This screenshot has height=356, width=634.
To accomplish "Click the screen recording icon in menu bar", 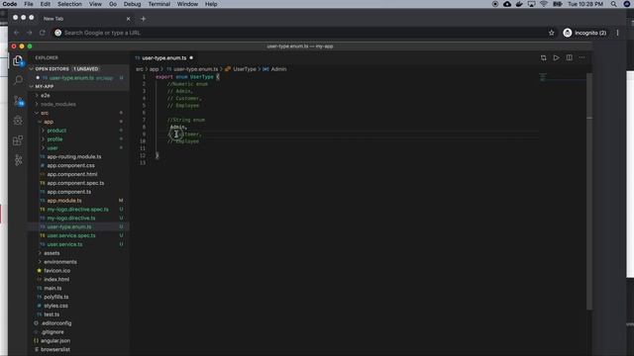I will point(495,4).
